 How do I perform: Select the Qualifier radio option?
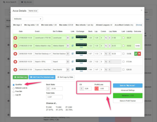pyautogui.click(x=14, y=85)
